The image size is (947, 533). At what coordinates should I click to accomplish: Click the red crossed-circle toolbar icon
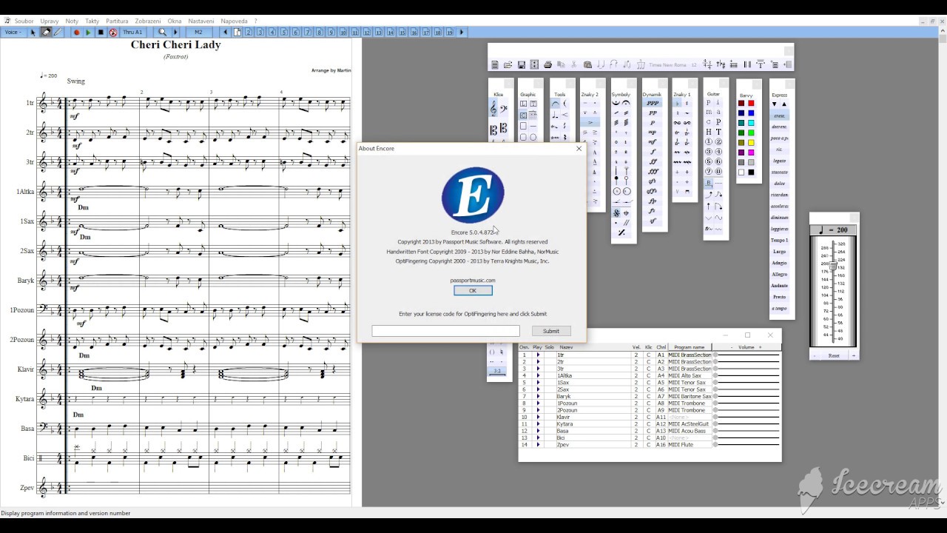(113, 33)
